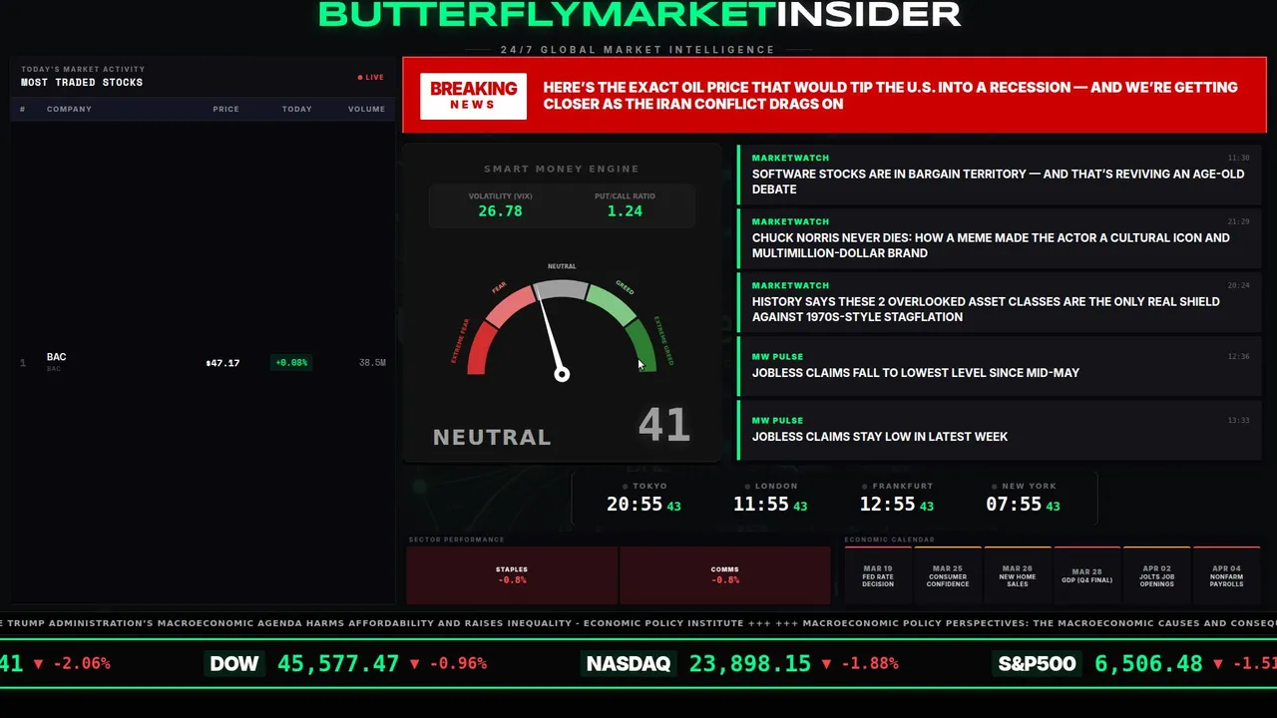
Task: Click the gauge needle pivot circle
Action: (x=562, y=374)
